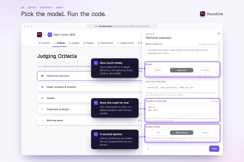244x162 pixels.
Task: Click the Look for in the repo field
Action: pyautogui.click(x=181, y=87)
